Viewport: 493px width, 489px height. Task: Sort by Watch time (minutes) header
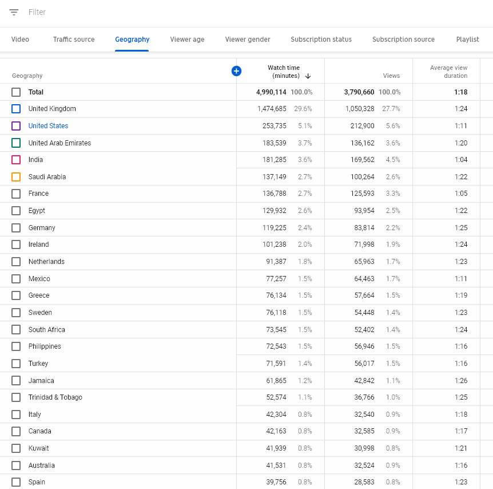click(284, 72)
